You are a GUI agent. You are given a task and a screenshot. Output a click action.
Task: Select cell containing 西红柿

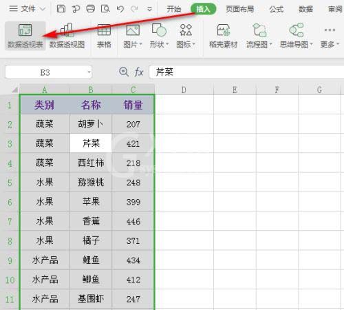[x=91, y=163]
